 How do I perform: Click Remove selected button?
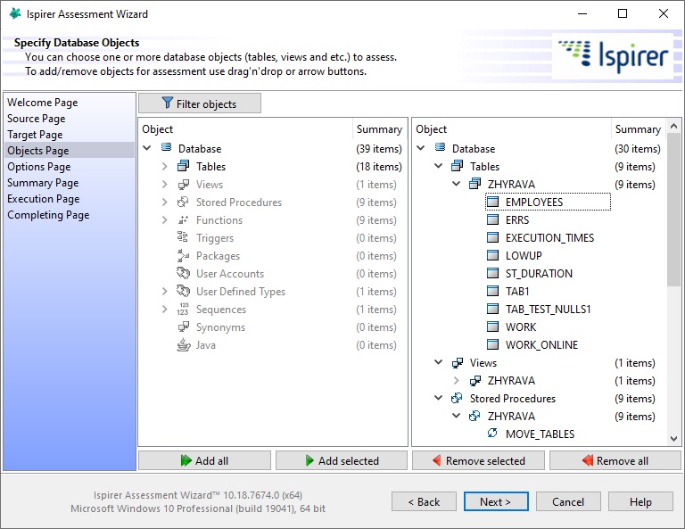[478, 460]
